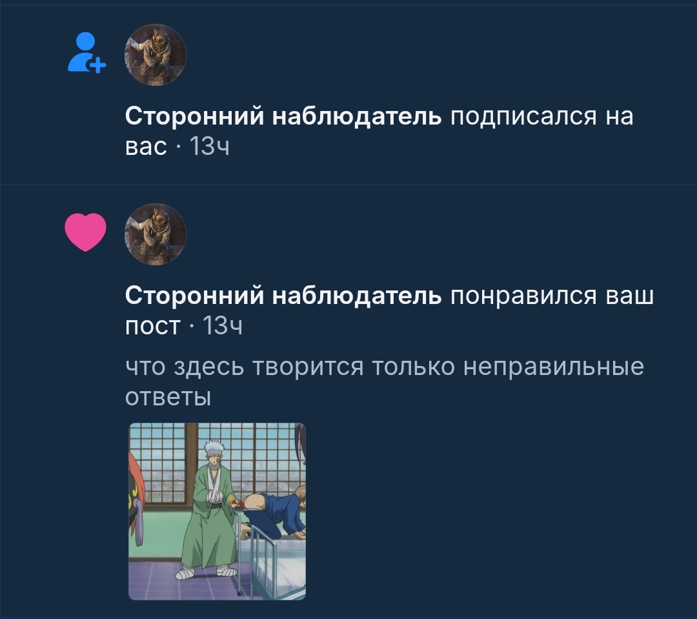This screenshot has width=697, height=619.
Task: Open Сторонний наблюдатель profile from like notification
Action: [283, 295]
